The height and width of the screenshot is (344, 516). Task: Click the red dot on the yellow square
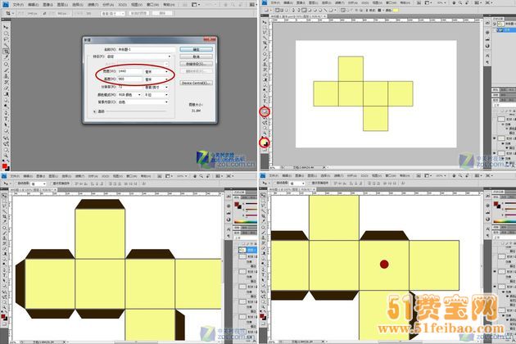point(383,265)
